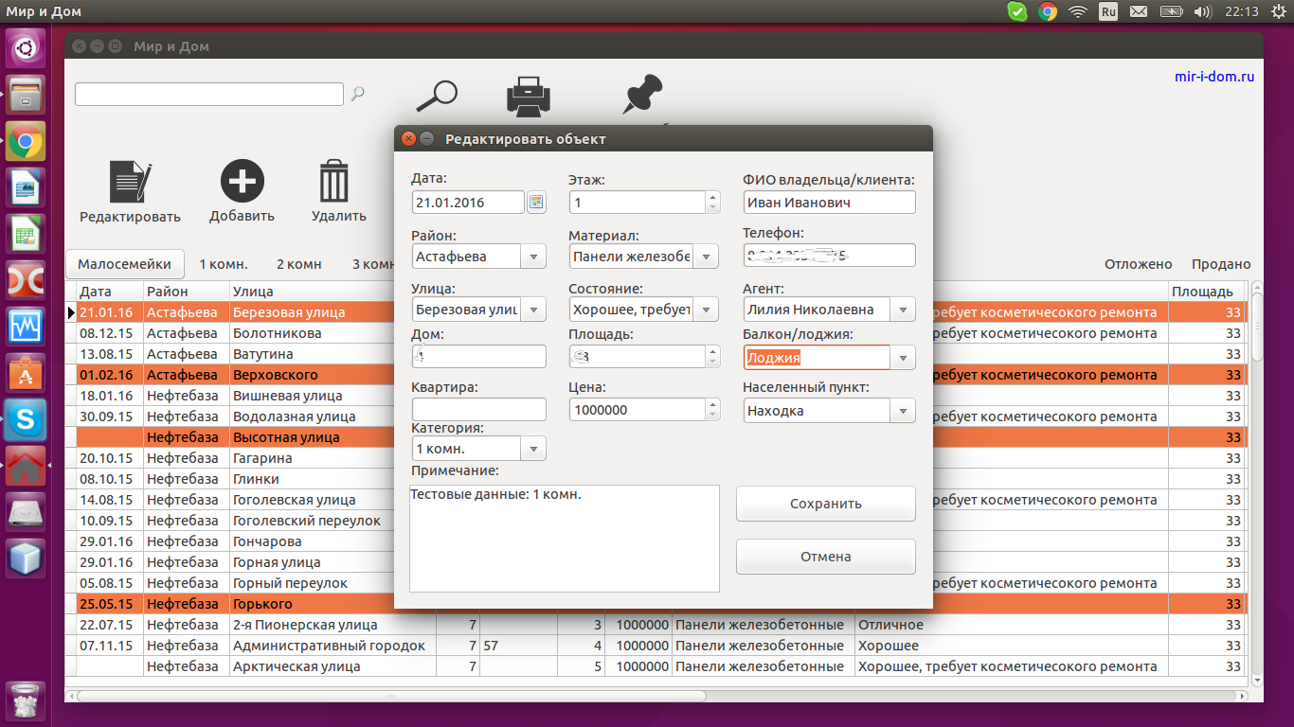Select the Водолазная улица row

point(658,417)
